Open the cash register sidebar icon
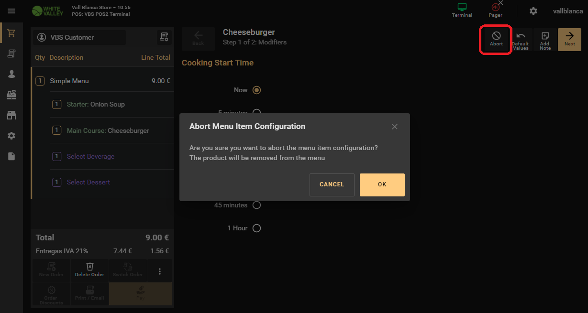The height and width of the screenshot is (313, 588). point(11,95)
